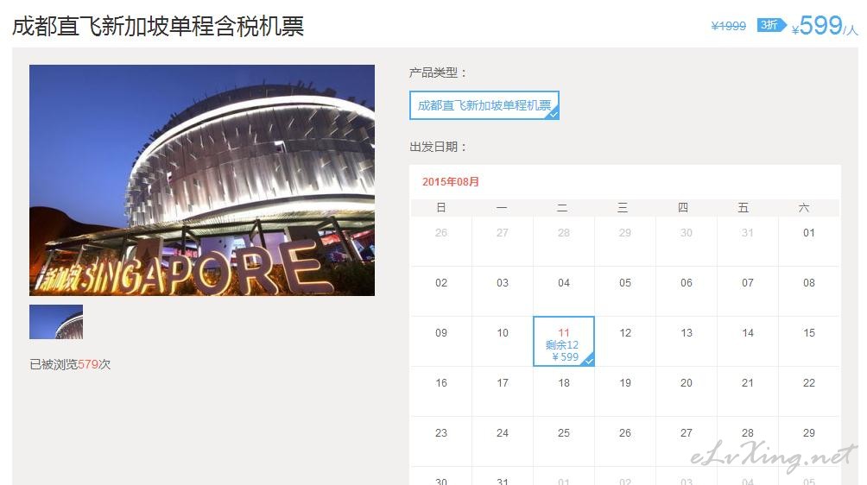Image resolution: width=867 pixels, height=485 pixels.
Task: Click the small Singapore thumbnail image
Action: click(56, 322)
